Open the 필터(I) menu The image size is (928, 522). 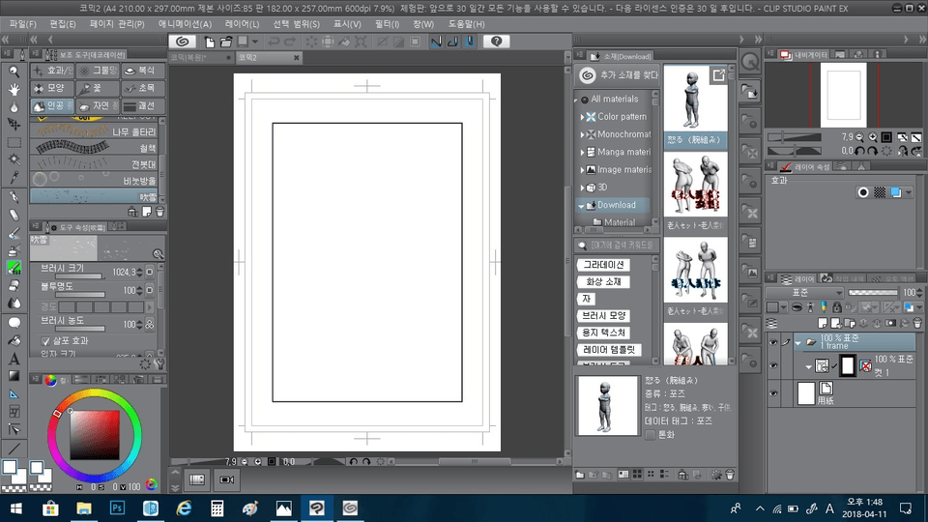386,23
